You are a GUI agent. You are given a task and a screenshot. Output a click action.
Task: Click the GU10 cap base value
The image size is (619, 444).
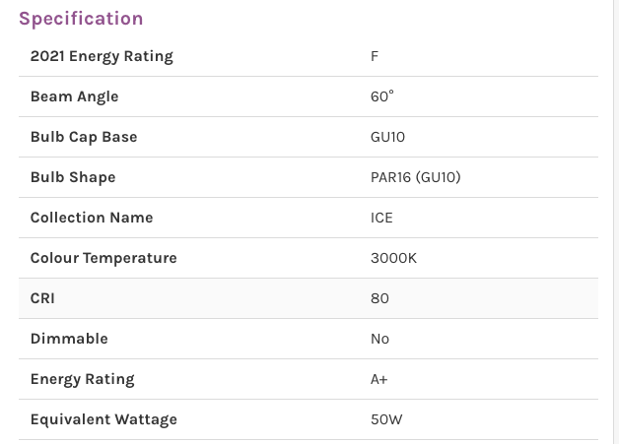pyautogui.click(x=387, y=137)
